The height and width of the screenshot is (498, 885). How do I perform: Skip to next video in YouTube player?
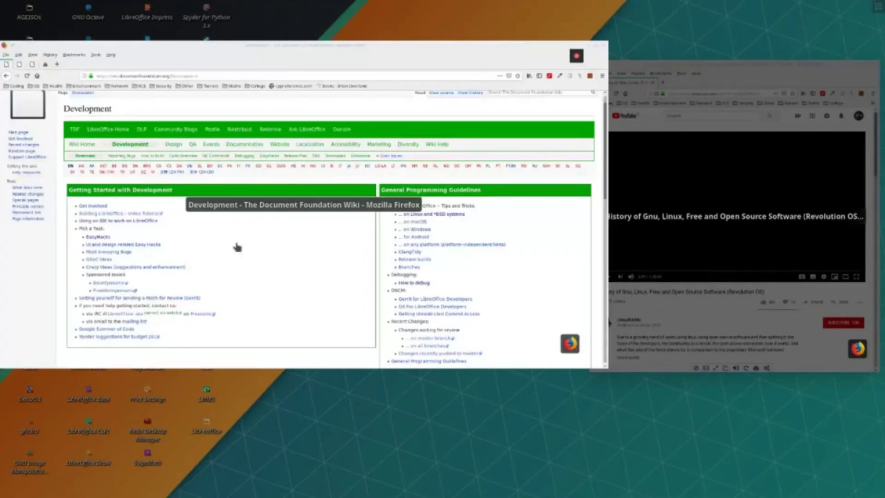pos(620,277)
